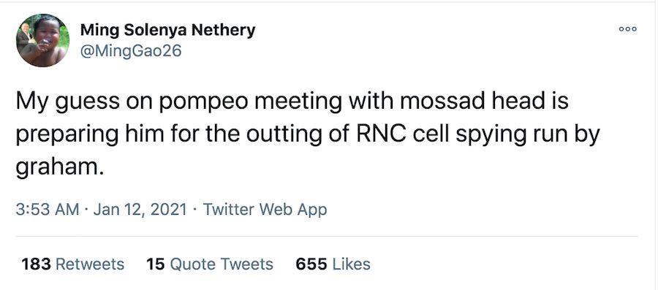Image resolution: width=658 pixels, height=290 pixels.
Task: Select the bold 183 retweet count
Action: click(x=36, y=264)
